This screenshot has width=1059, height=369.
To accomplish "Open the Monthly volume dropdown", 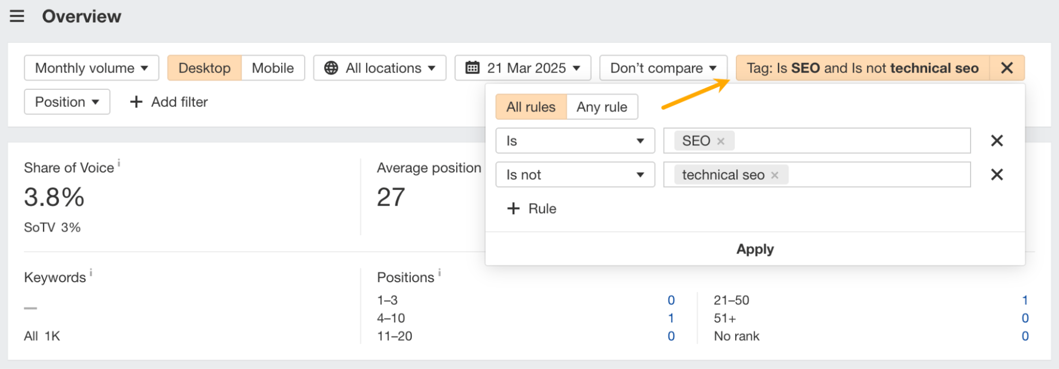I will tap(92, 68).
